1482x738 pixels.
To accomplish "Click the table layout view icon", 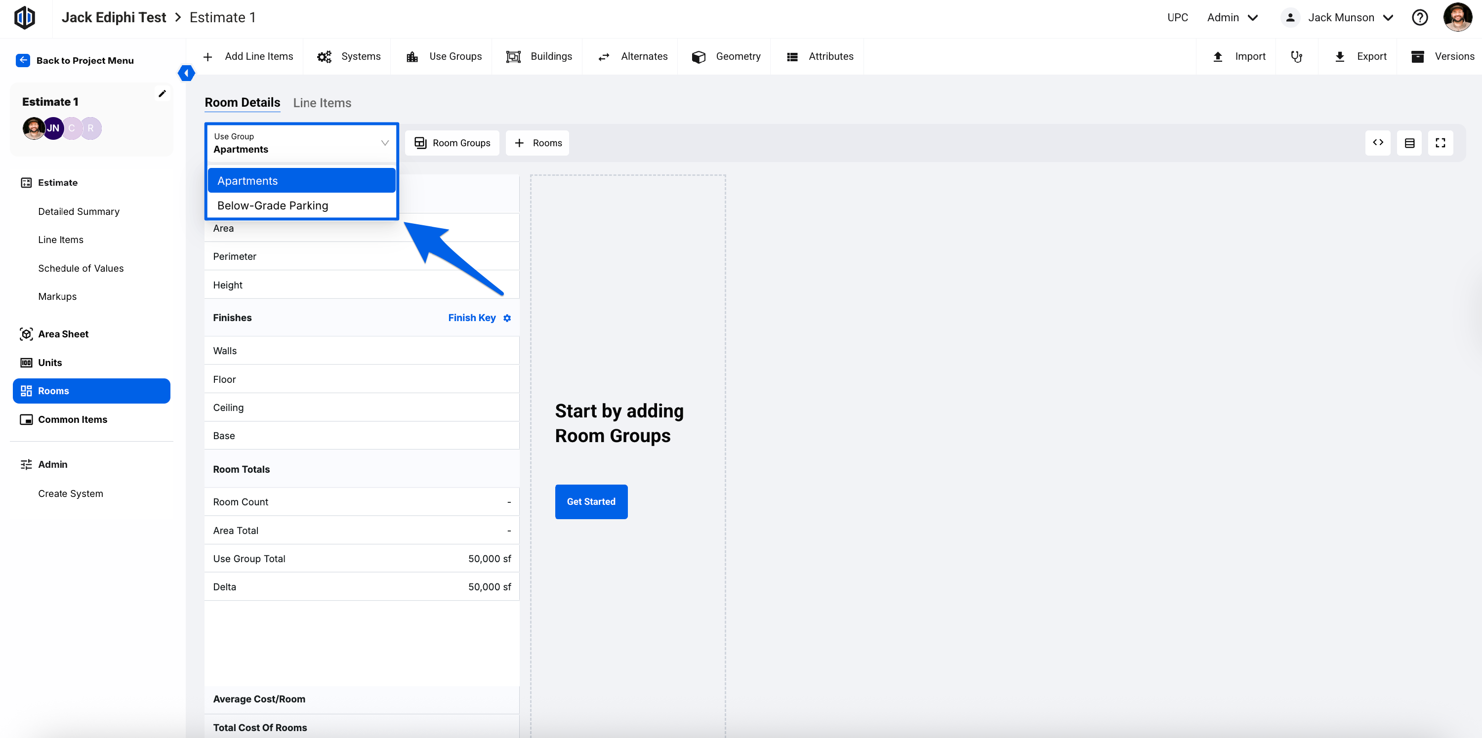I will pos(1409,143).
